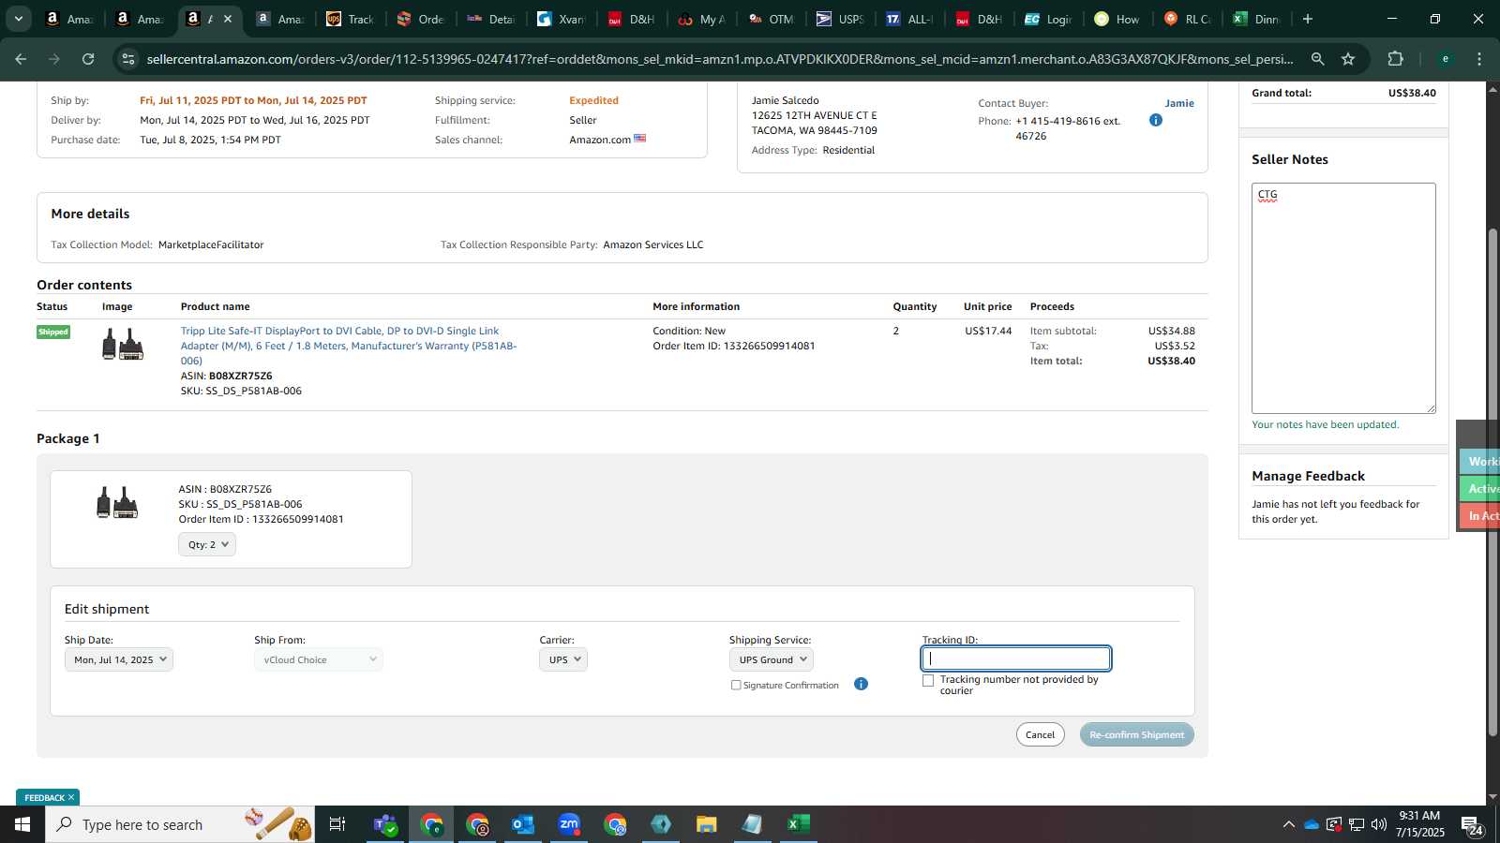
Task: Click the OneDrive cloud tray icon
Action: click(x=1311, y=824)
